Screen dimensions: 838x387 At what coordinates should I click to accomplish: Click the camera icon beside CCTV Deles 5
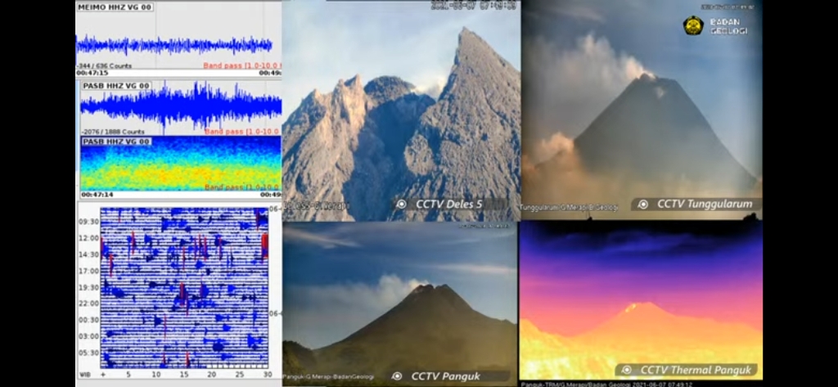coord(401,205)
